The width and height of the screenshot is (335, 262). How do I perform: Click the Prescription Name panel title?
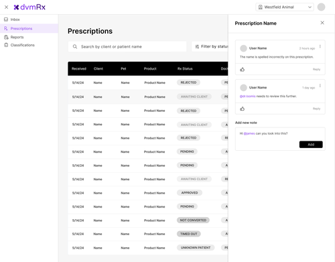pos(256,23)
